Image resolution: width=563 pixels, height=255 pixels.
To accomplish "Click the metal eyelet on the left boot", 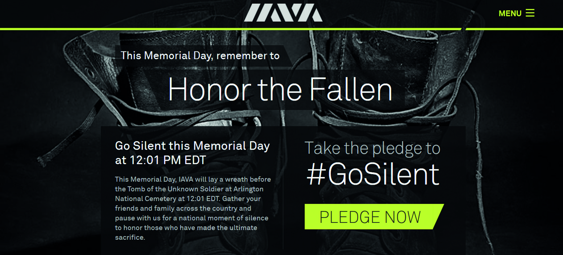I will pyautogui.click(x=89, y=72).
